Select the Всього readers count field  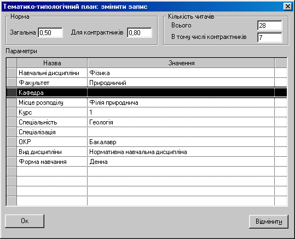coord(270,25)
